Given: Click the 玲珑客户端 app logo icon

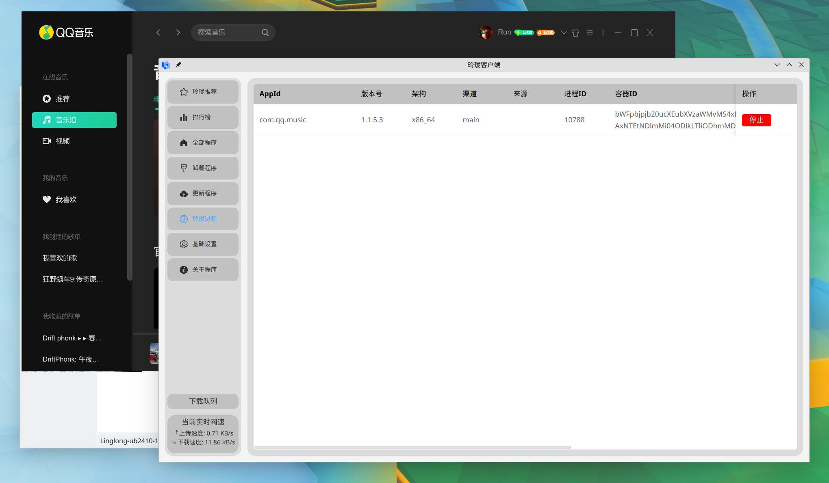Looking at the screenshot, I should point(166,65).
